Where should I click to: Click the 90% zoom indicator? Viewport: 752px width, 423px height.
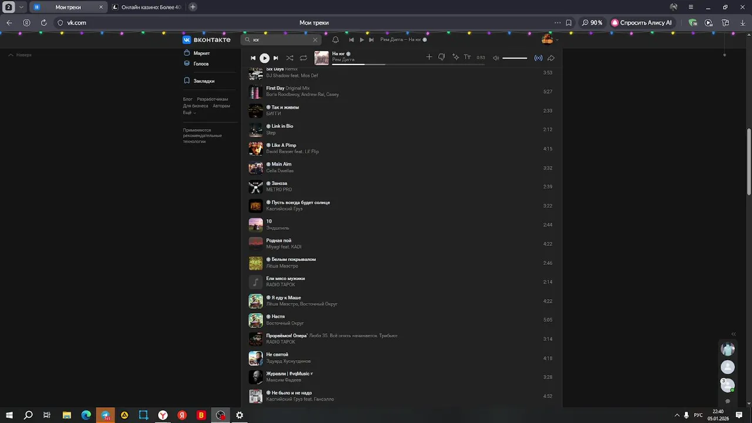592,23
